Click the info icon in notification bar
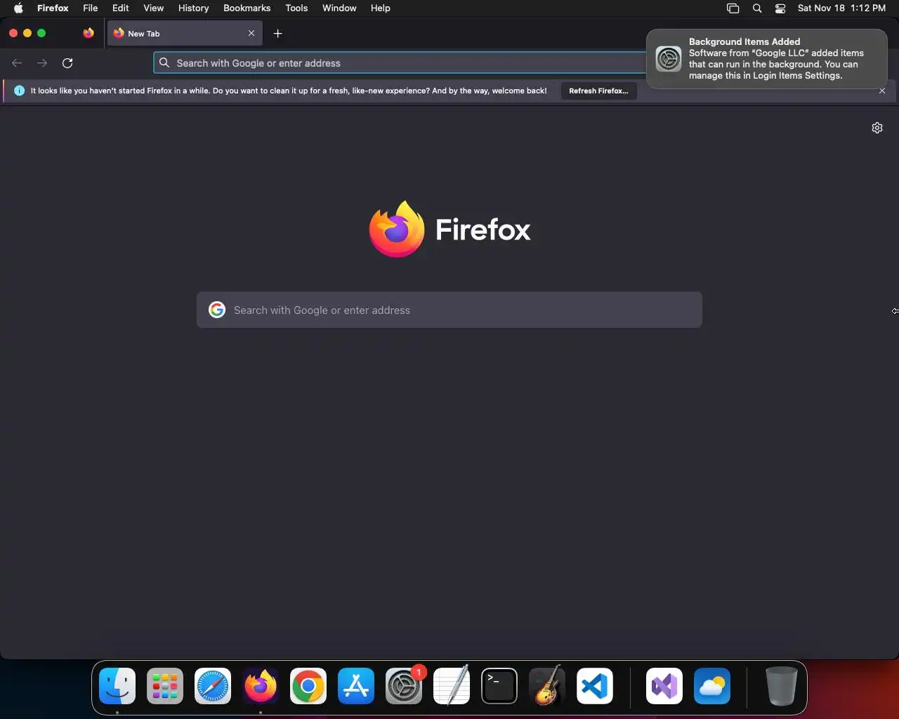899x719 pixels. (19, 91)
